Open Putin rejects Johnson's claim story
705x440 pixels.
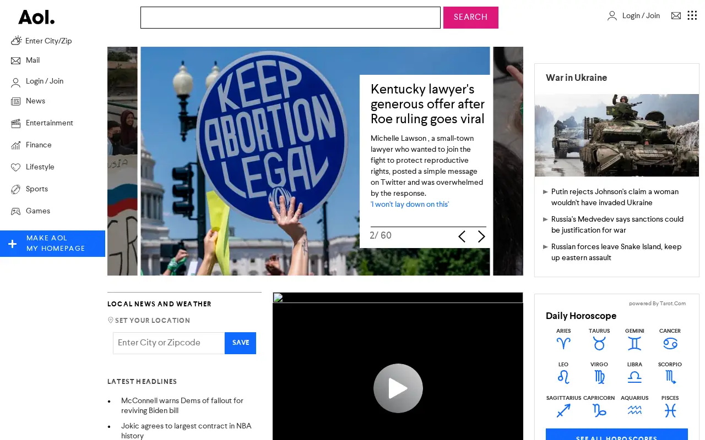coord(615,197)
